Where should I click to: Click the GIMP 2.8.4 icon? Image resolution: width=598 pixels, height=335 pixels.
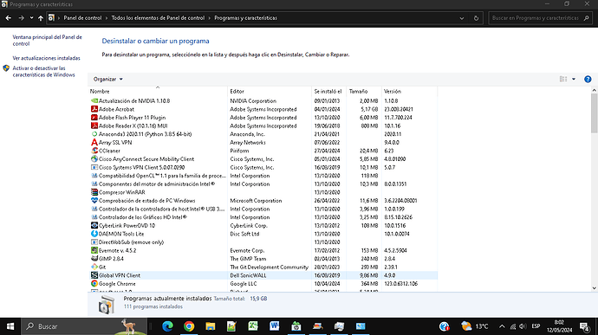tap(94, 259)
